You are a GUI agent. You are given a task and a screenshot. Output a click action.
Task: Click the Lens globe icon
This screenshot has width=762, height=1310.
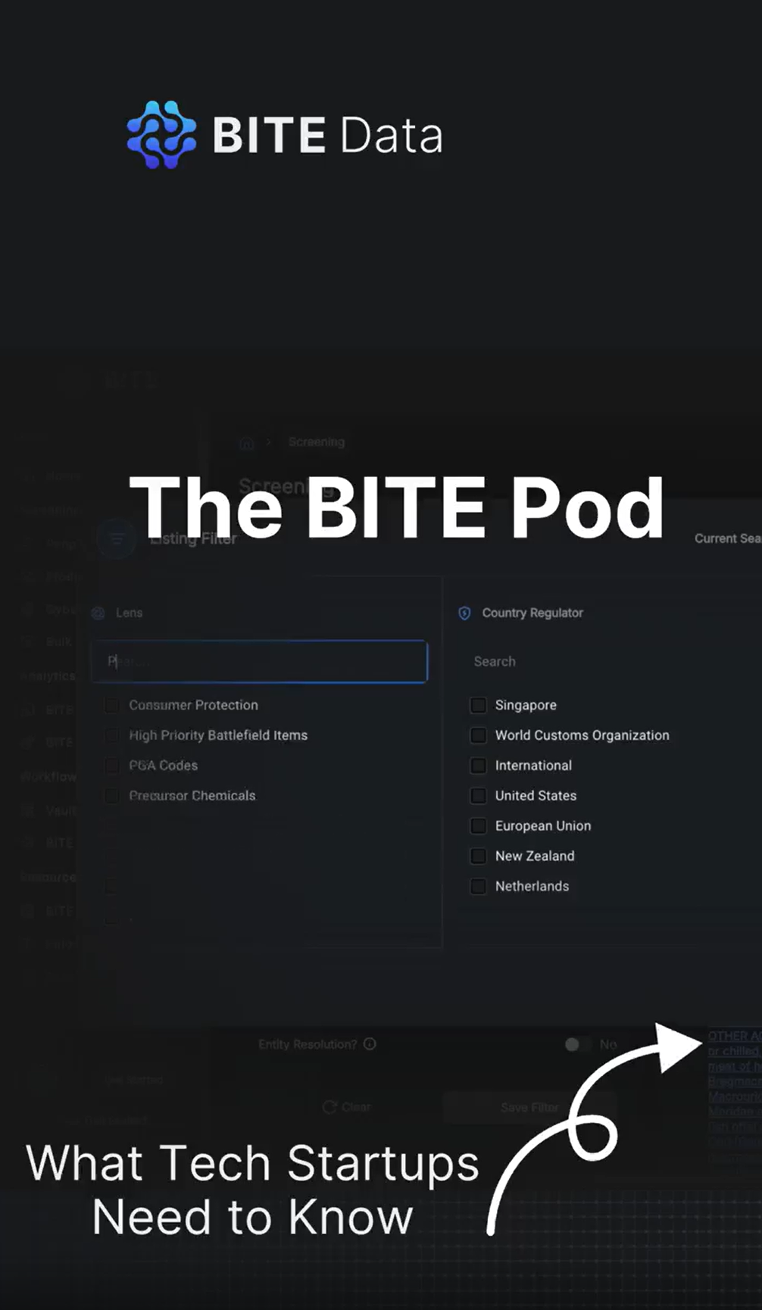[x=98, y=613]
